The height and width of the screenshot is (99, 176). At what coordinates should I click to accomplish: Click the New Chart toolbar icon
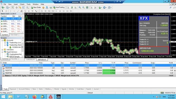click(2, 7)
